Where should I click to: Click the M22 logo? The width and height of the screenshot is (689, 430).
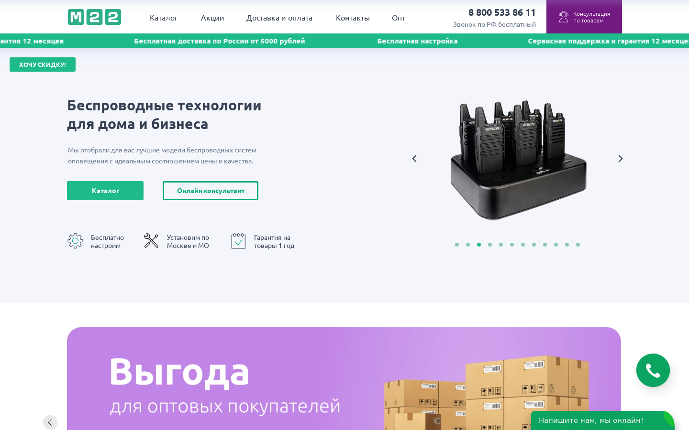coord(94,17)
